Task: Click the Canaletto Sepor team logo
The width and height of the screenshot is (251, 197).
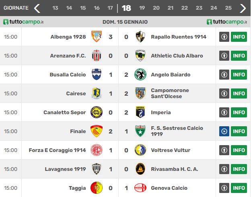Action: tap(97, 112)
